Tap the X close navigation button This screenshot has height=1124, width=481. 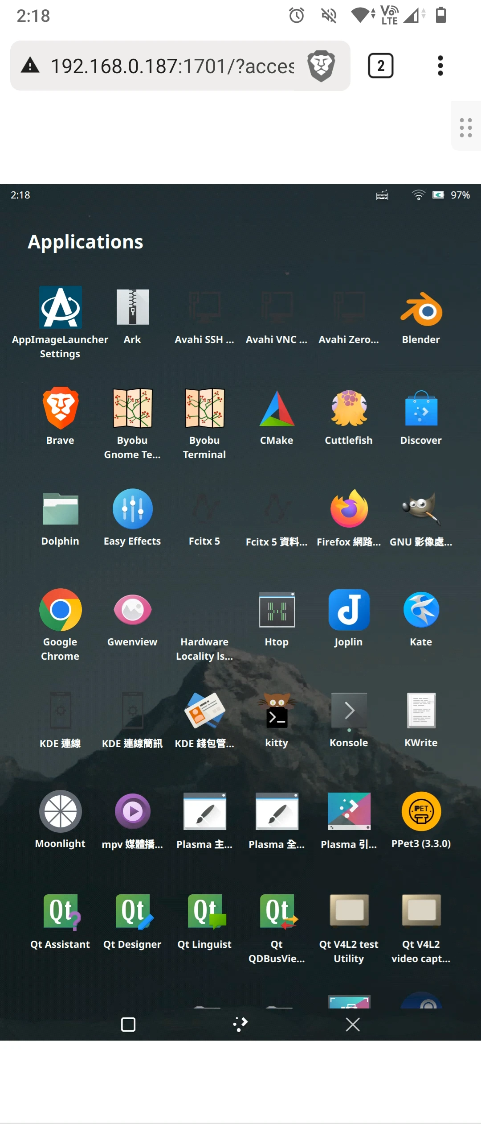(x=353, y=1025)
